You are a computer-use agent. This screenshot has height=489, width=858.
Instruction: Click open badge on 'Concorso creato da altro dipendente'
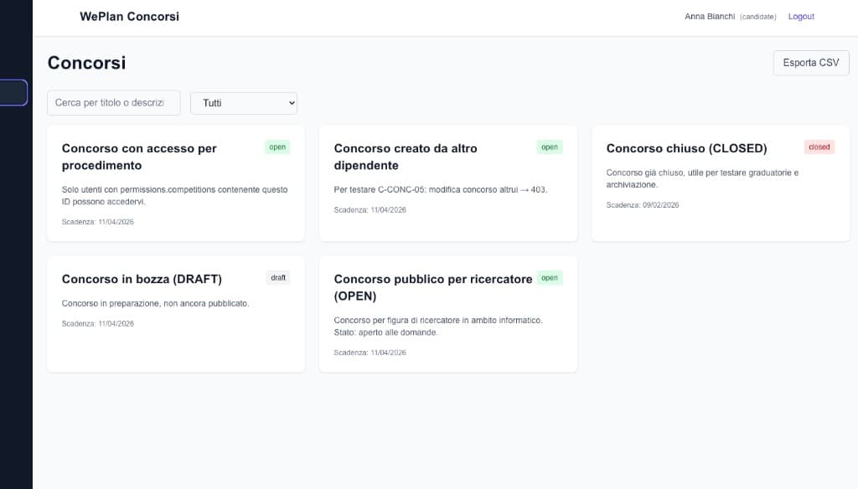(x=549, y=147)
